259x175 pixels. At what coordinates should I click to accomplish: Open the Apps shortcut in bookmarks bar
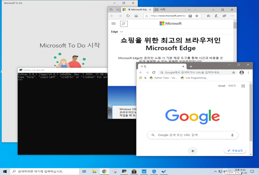(143, 78)
